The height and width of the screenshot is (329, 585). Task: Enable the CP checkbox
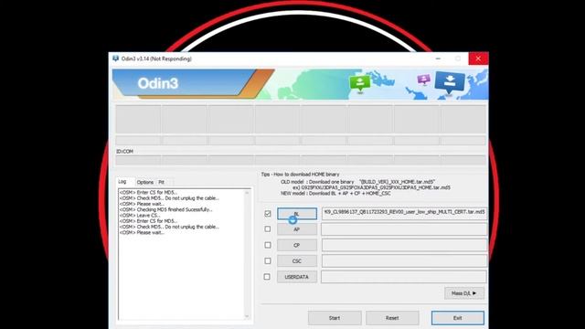(268, 245)
